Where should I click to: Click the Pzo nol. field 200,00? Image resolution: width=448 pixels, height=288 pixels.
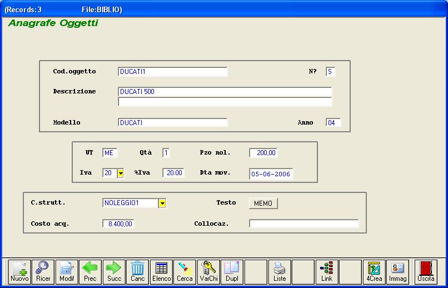[x=263, y=153]
